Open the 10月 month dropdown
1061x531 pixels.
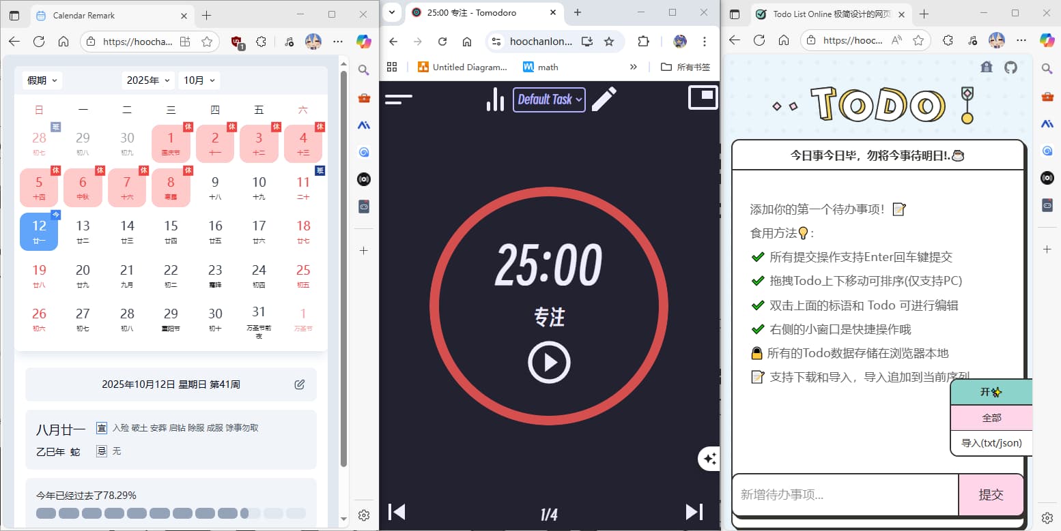tap(199, 80)
